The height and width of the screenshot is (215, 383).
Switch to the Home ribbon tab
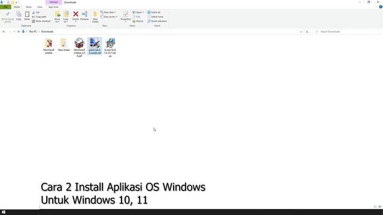[17, 7]
